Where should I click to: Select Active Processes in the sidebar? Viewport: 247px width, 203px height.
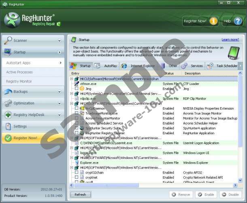19,72
